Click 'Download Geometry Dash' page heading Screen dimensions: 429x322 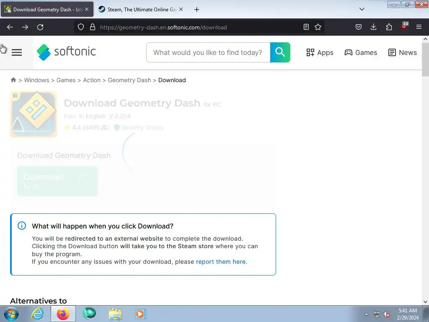tap(132, 103)
